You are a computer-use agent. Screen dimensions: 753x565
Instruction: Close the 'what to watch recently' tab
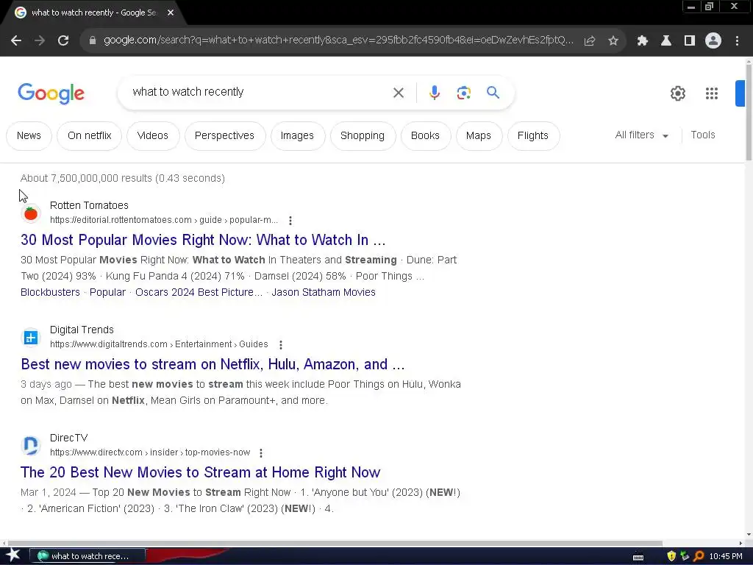click(x=171, y=13)
